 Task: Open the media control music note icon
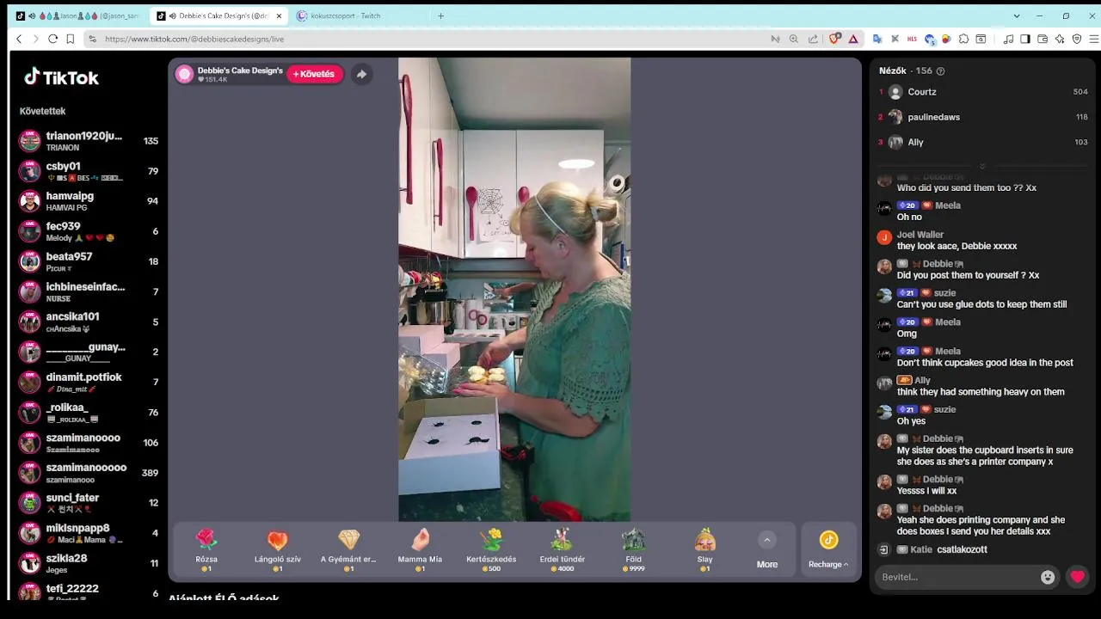[1008, 39]
